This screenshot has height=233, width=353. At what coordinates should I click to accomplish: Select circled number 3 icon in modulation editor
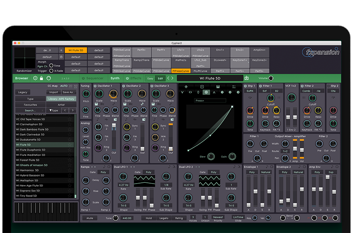coord(238,92)
